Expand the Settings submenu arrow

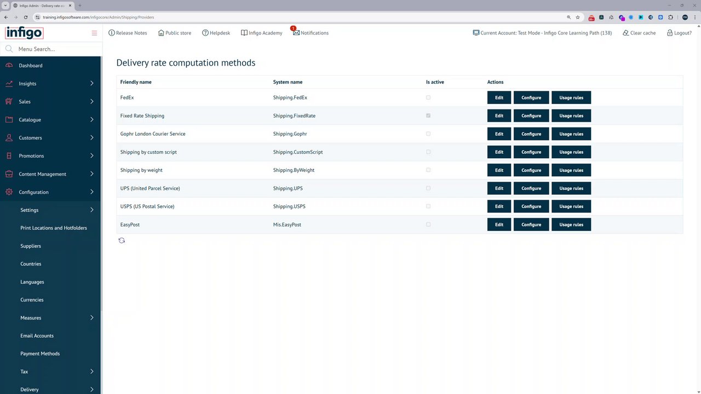click(92, 210)
